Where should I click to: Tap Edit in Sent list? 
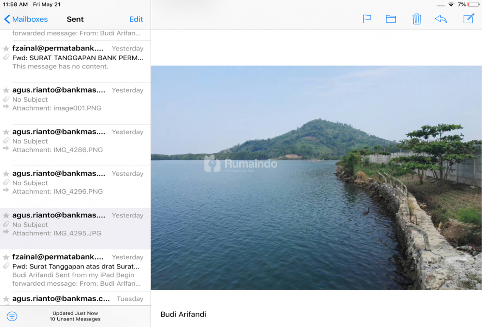point(136,19)
